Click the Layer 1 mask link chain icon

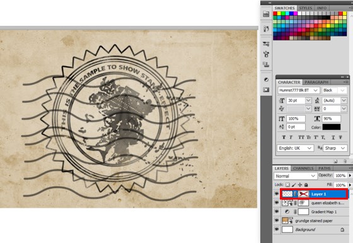point(295,194)
